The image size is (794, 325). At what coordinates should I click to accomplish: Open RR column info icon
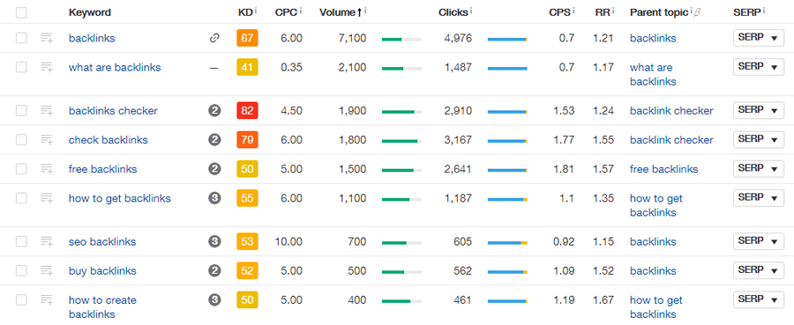[613, 11]
